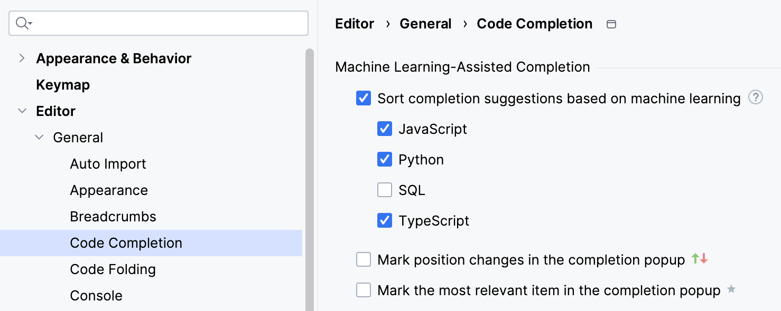The height and width of the screenshot is (311, 781).
Task: Click the gray star relevance icon
Action: [731, 289]
